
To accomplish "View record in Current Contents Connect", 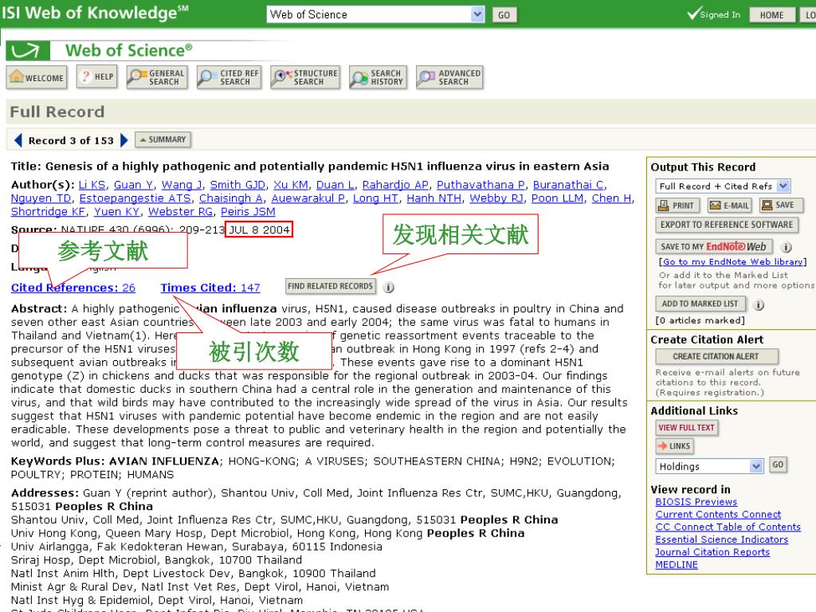I will pyautogui.click(x=718, y=515).
